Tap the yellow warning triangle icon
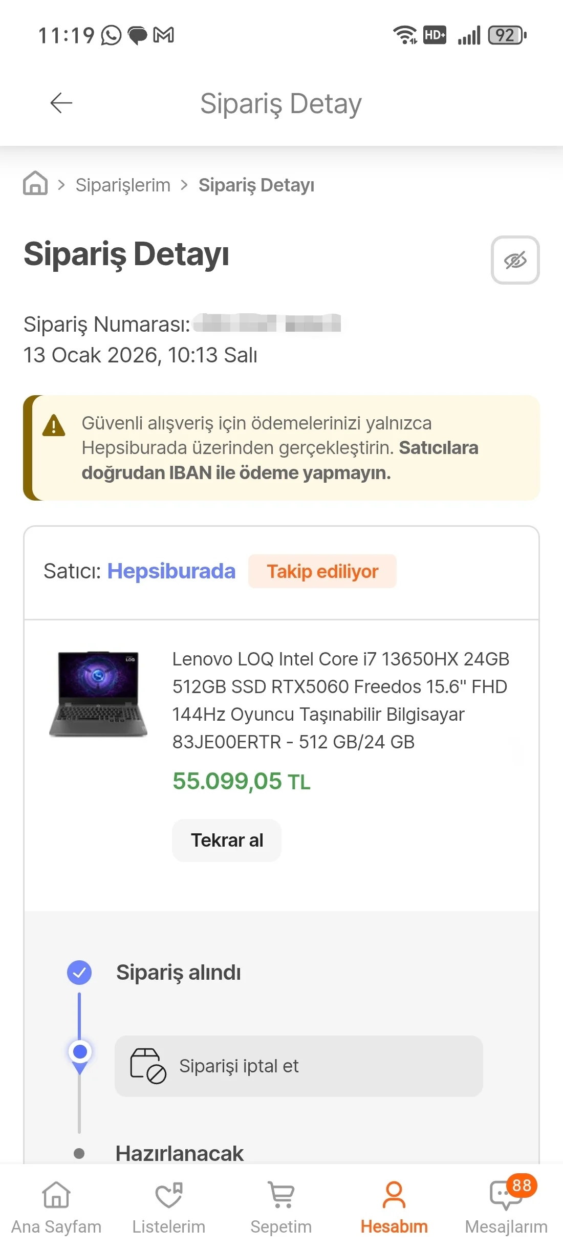The image size is (563, 1250). tap(54, 425)
